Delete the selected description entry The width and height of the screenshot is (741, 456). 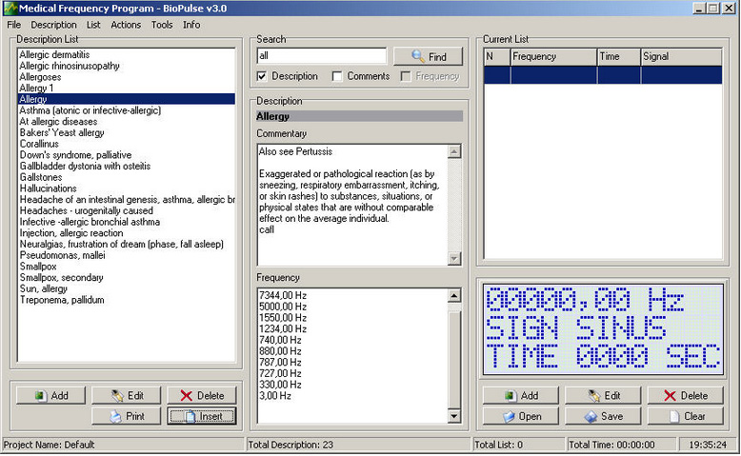click(202, 395)
